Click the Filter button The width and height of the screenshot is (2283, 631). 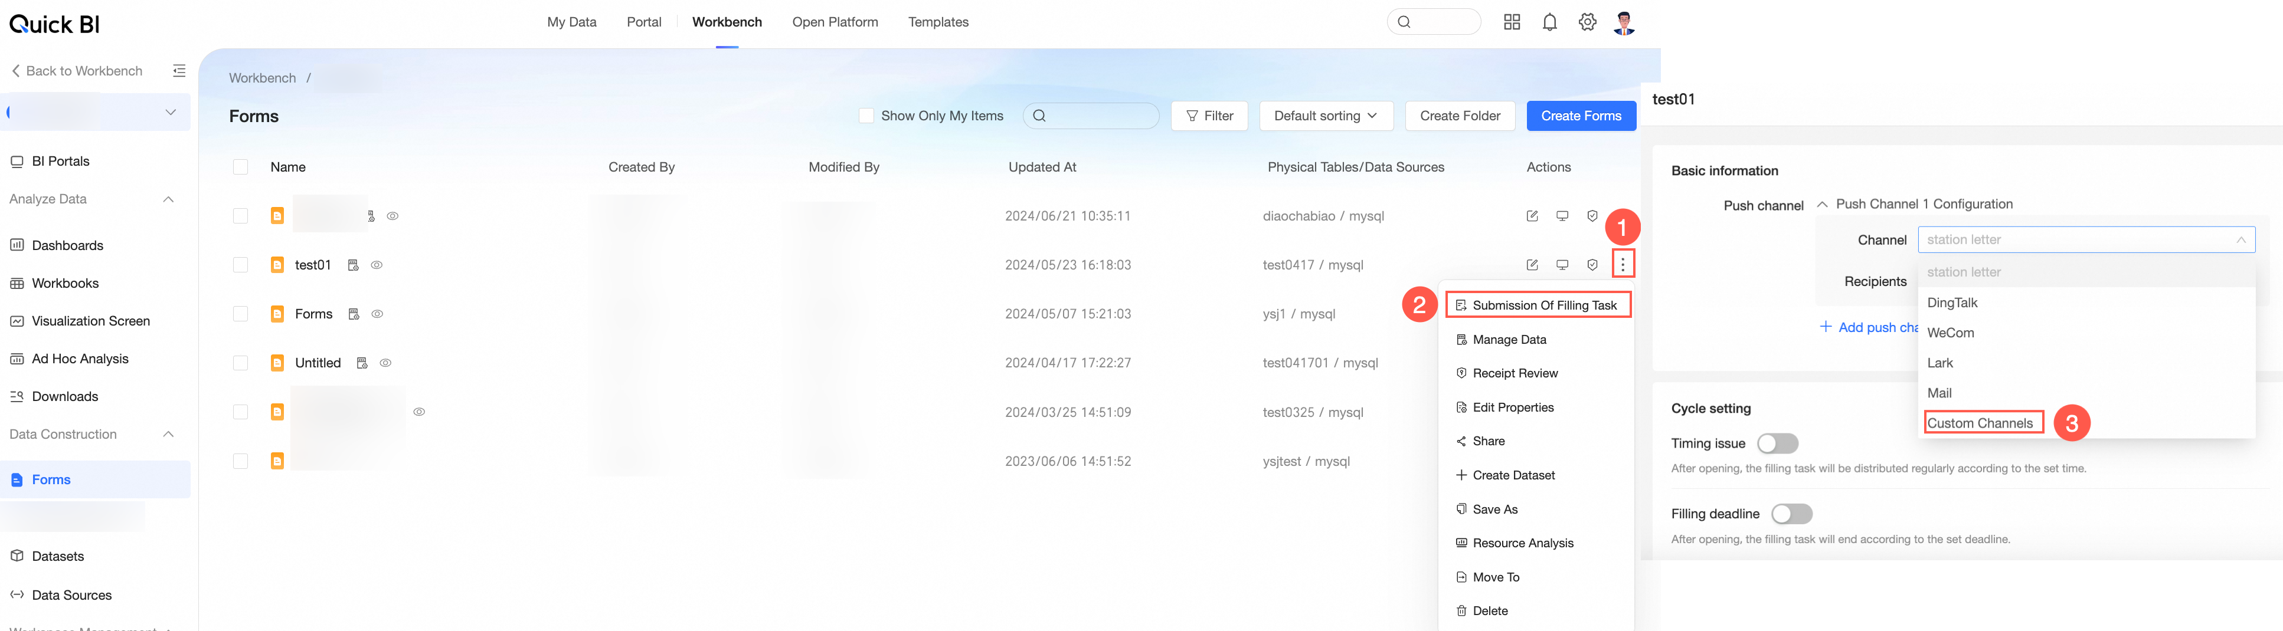1209,116
